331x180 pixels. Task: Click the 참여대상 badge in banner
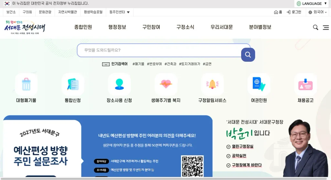[101, 162]
